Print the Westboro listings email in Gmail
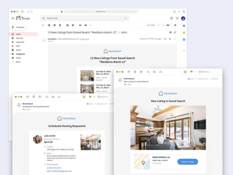The height and width of the screenshot is (175, 233). pyautogui.click(x=170, y=32)
